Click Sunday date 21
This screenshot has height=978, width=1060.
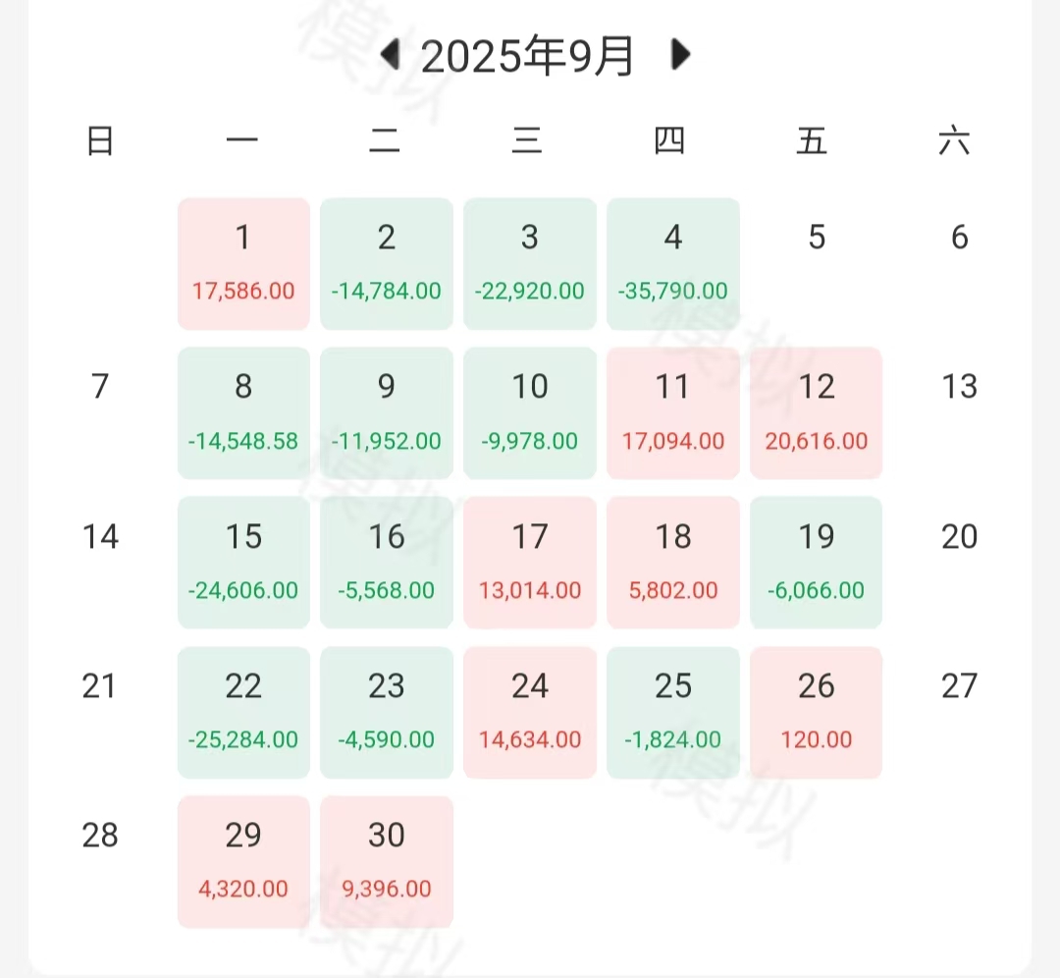click(x=99, y=686)
